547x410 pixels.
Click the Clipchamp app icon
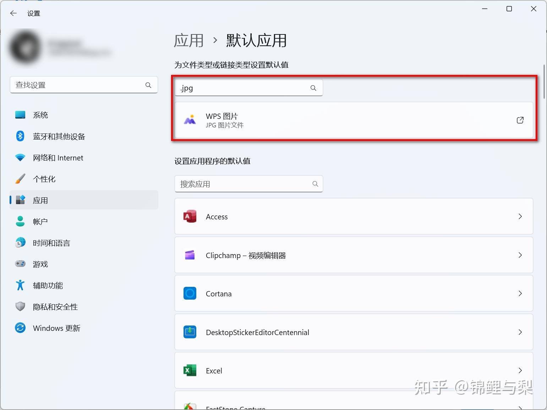point(190,255)
